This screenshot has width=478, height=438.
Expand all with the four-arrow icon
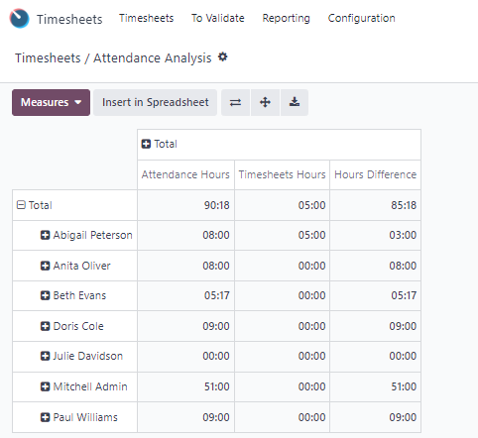pyautogui.click(x=265, y=102)
